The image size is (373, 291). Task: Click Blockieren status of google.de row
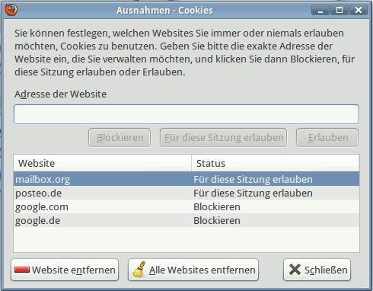click(217, 220)
